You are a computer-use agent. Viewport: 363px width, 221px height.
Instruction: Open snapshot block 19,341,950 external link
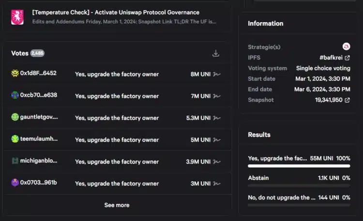pos(347,100)
